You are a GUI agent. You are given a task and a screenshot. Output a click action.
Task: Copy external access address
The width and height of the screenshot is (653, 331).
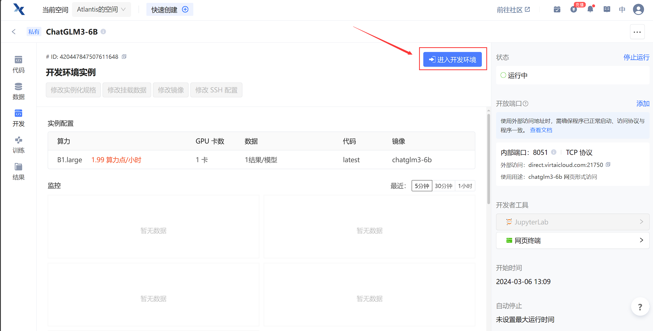pyautogui.click(x=608, y=165)
